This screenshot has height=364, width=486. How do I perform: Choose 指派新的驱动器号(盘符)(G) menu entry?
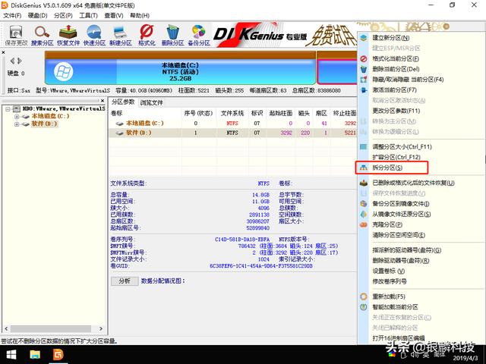tap(421, 250)
